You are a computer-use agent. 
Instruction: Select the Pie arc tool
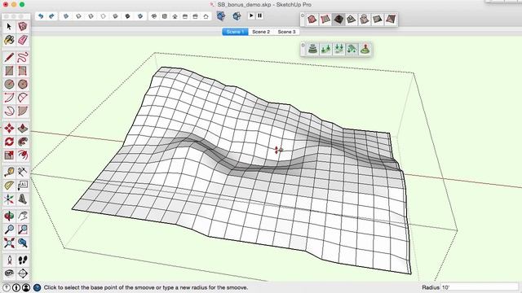pyautogui.click(x=22, y=111)
